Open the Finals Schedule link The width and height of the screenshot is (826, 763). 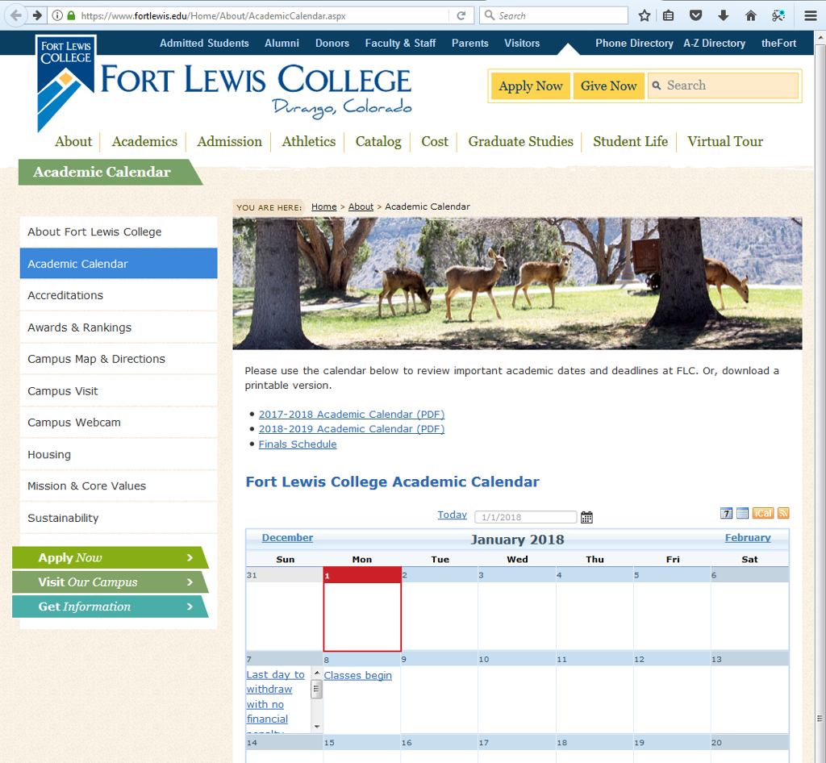(298, 444)
